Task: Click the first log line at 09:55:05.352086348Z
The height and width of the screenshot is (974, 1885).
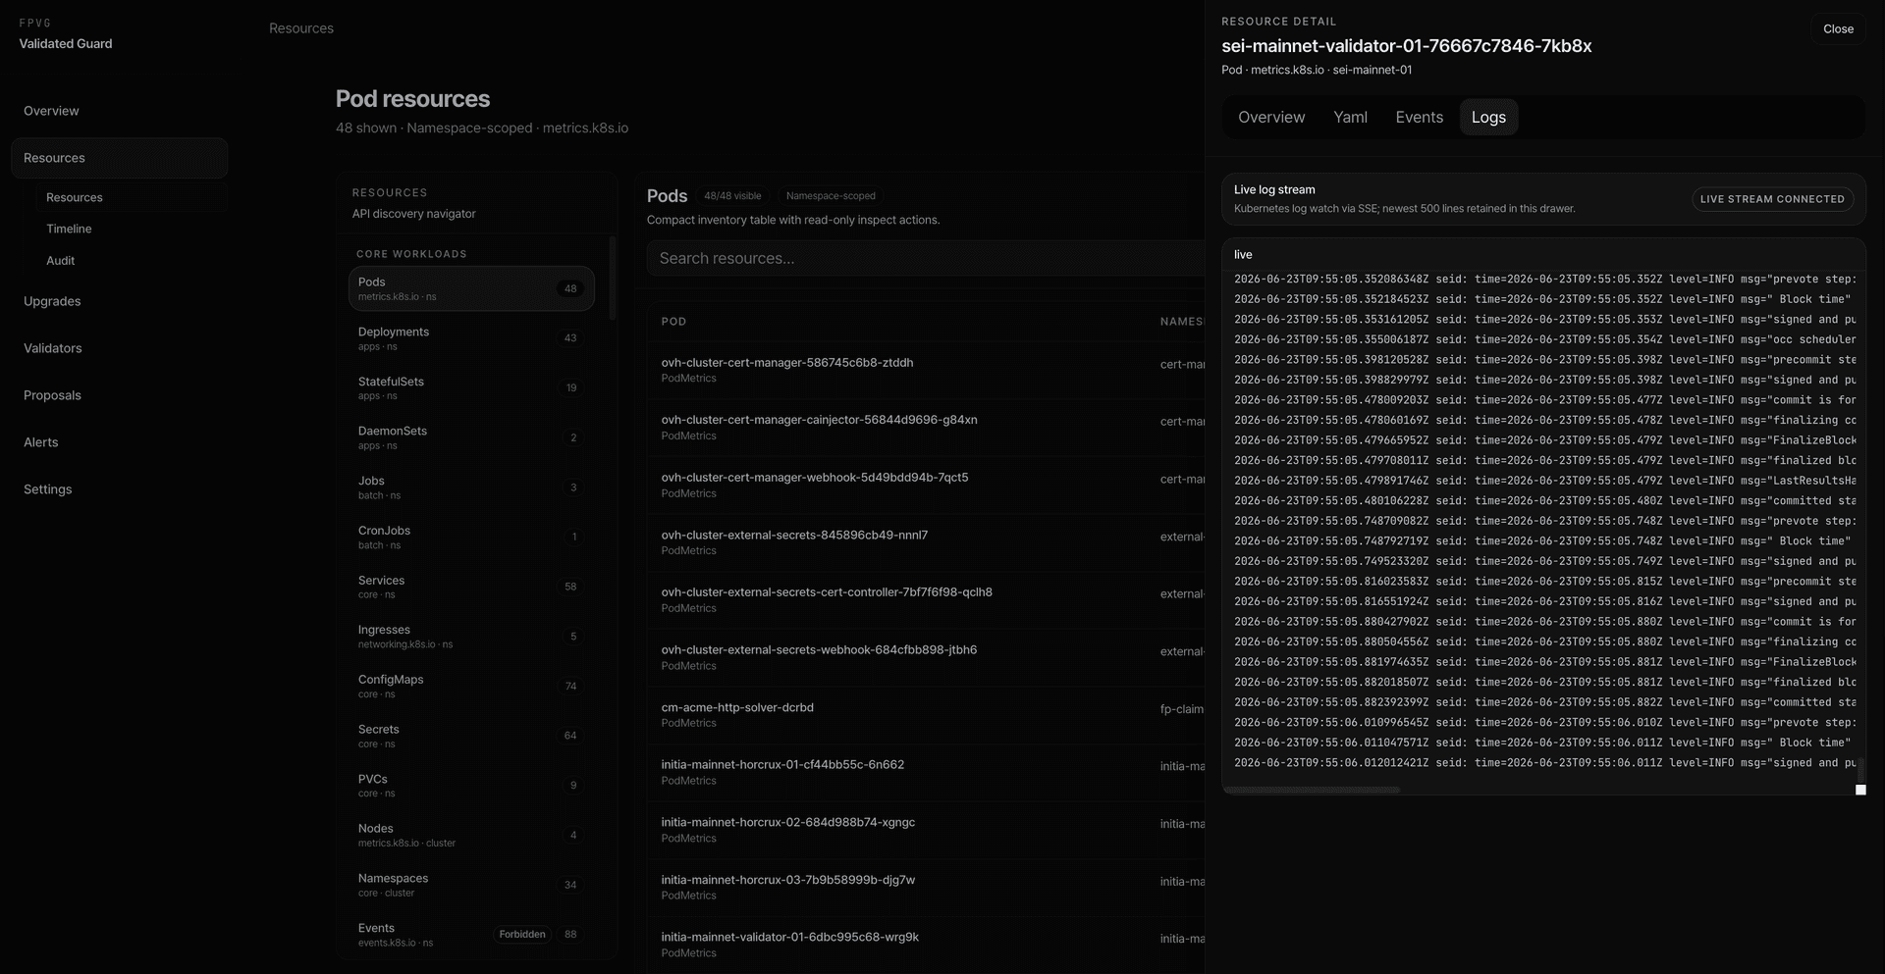Action: click(x=1544, y=280)
